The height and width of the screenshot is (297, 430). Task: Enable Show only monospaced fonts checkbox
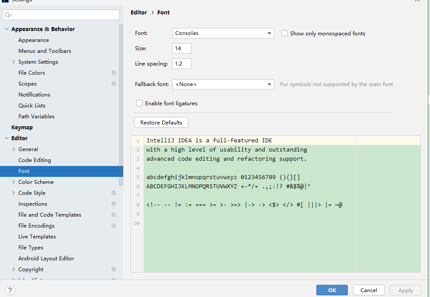tap(284, 33)
